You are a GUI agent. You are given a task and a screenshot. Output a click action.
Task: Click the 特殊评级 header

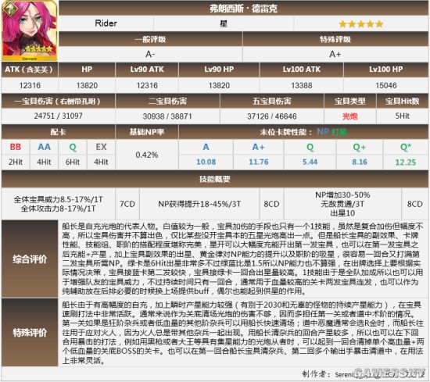tap(335, 40)
